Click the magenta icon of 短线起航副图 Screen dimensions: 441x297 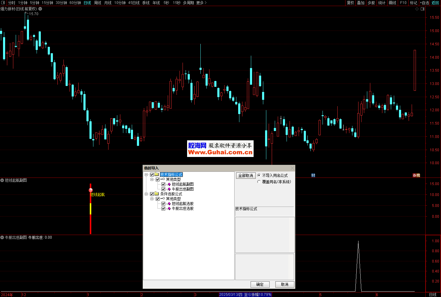pyautogui.click(x=169, y=184)
